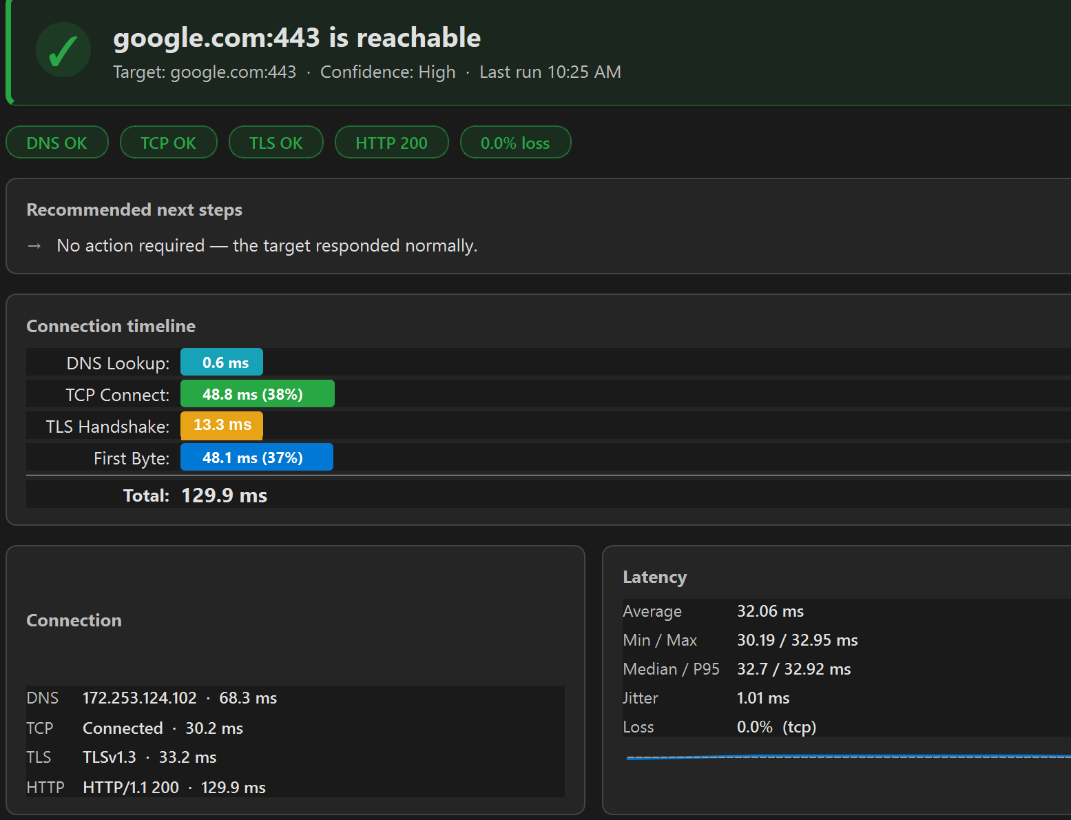
Task: Click the 'Last run 10:25 AM' text
Action: tap(550, 72)
